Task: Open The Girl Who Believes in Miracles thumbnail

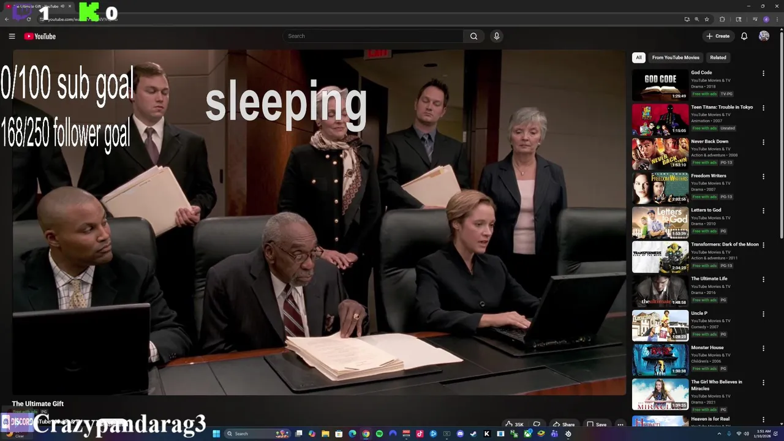Action: pos(660,393)
